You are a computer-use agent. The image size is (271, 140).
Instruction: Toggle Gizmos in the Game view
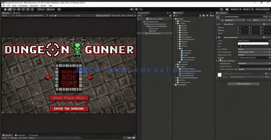[x=130, y=16]
